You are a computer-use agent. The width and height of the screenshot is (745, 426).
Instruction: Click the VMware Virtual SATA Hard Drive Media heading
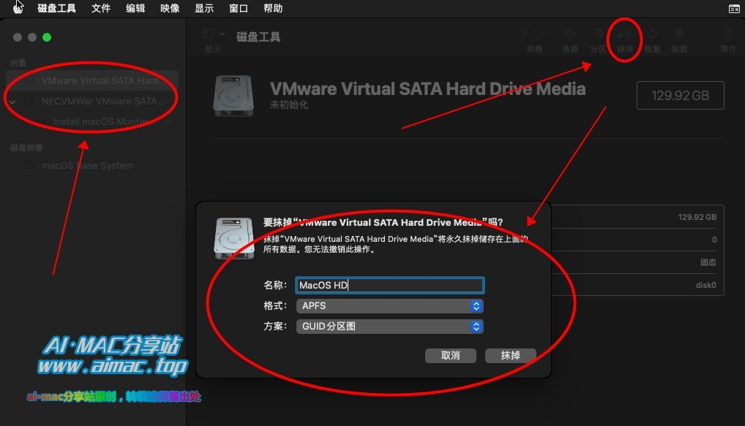(x=427, y=88)
